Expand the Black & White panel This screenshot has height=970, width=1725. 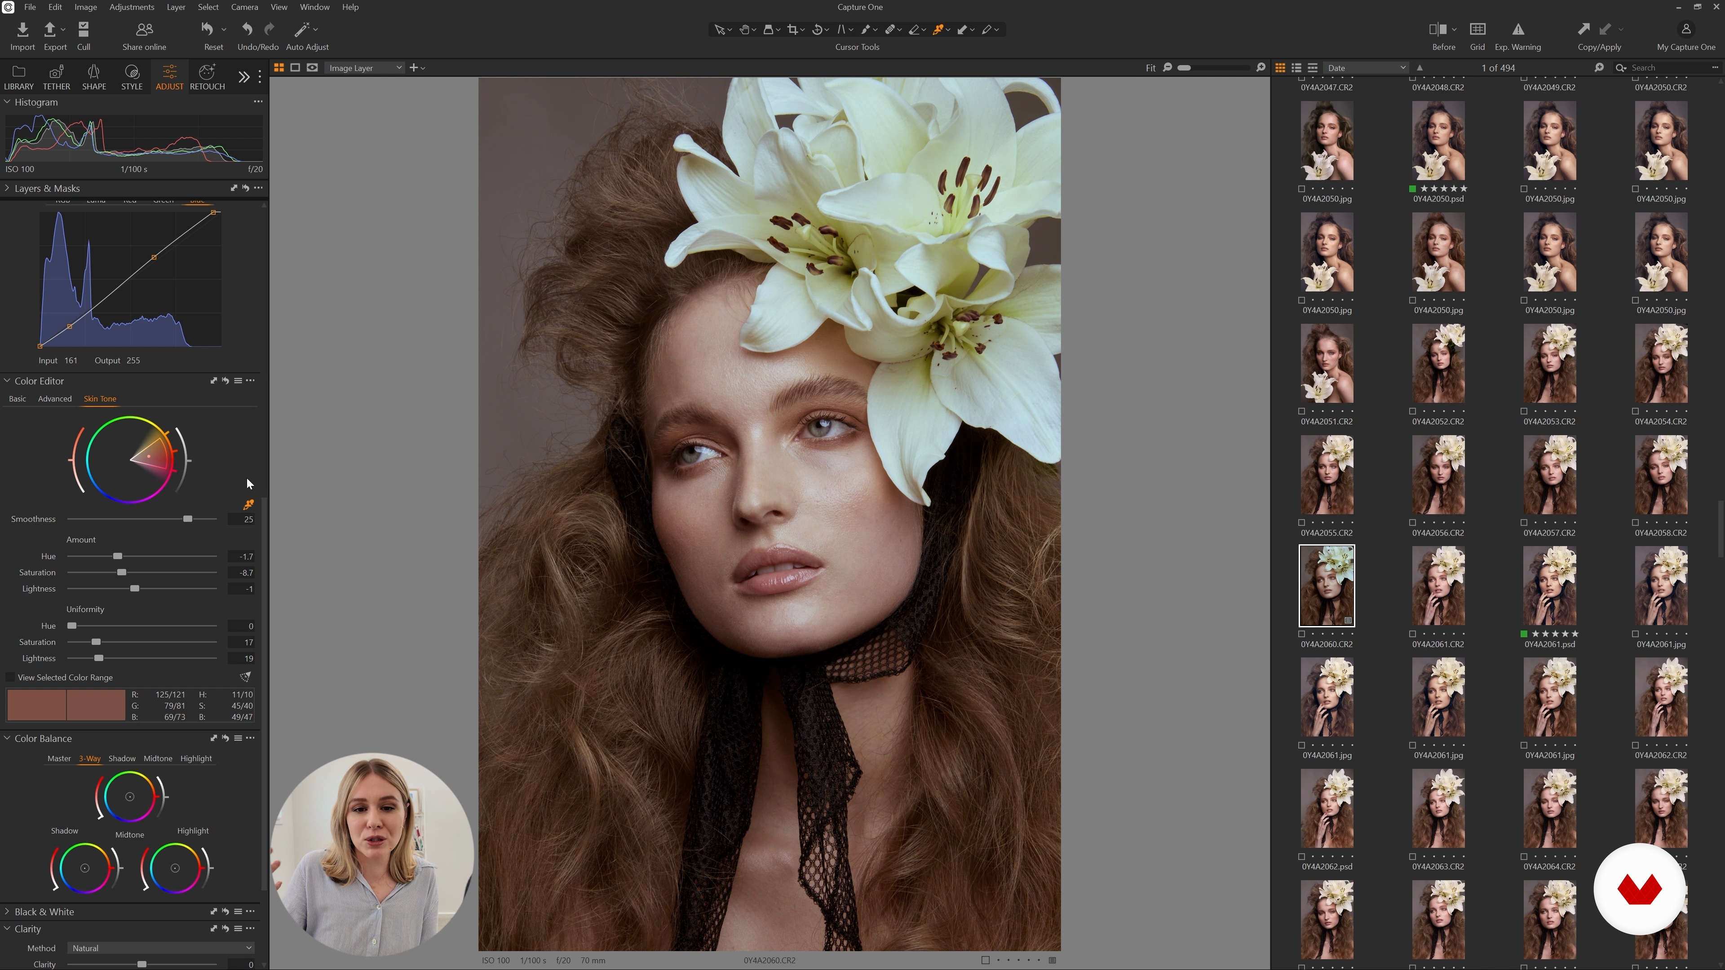7,912
